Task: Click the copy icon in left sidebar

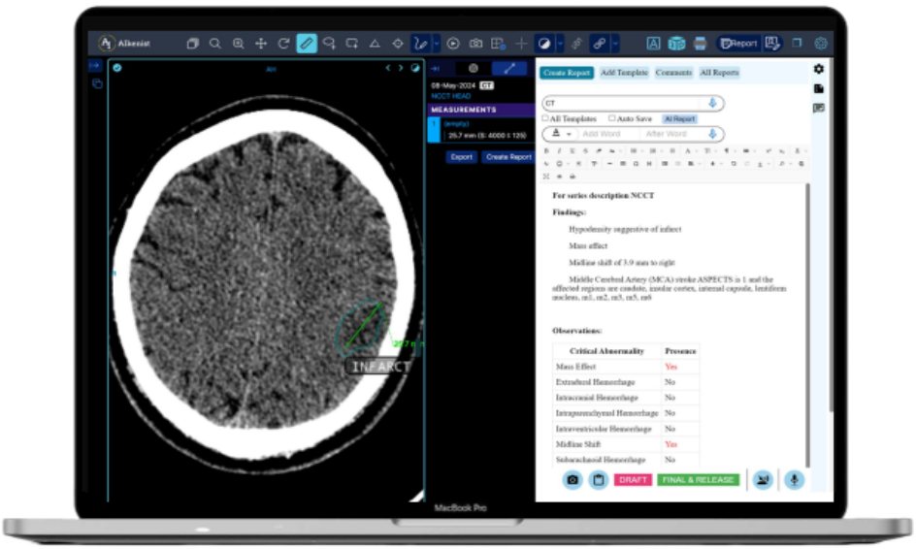Action: pos(98,84)
